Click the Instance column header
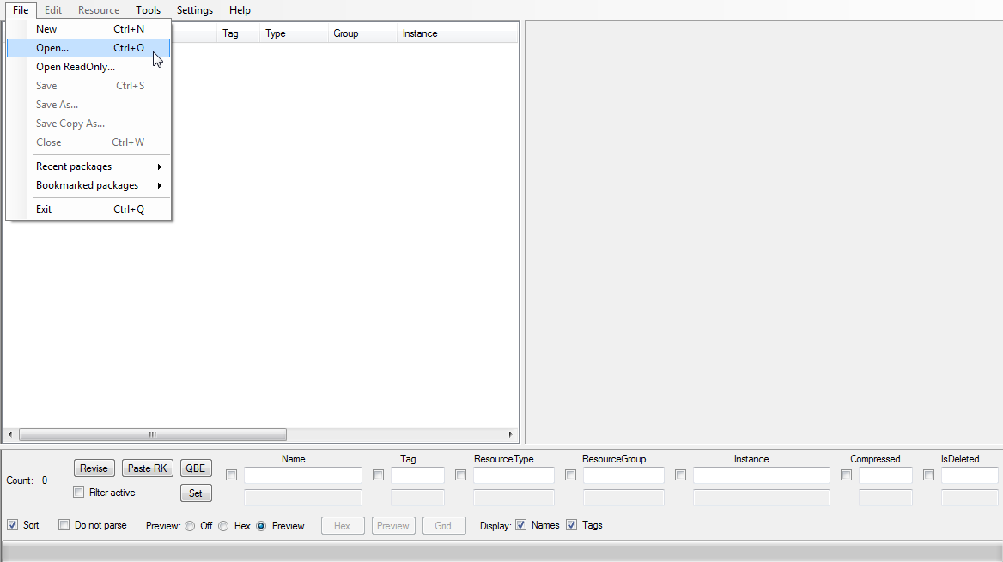 coord(457,33)
